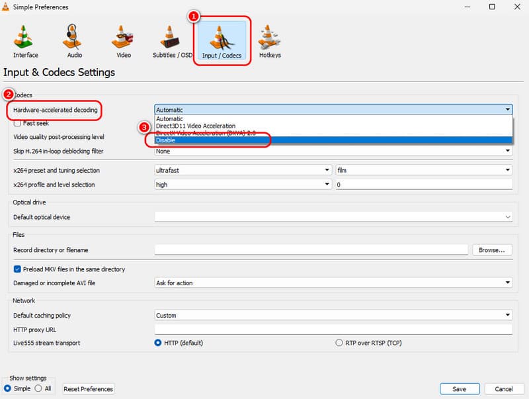
Task: Switch Show settings to All
Action: coord(38,388)
